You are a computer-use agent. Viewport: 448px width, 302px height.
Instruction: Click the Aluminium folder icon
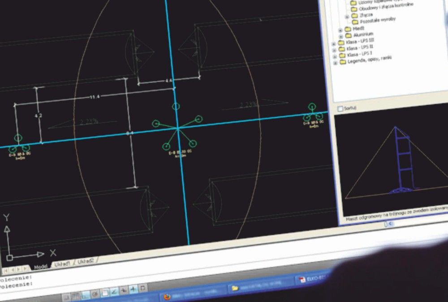(348, 36)
